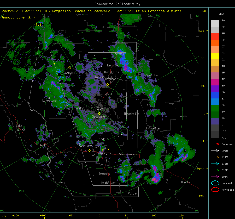This screenshot has width=235, height=219.
Task: Select yellow diamond marker below Cochrane
Action: pos(90,150)
